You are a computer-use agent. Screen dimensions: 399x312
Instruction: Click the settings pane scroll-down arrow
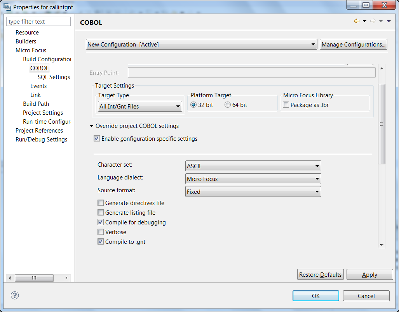tap(382, 245)
